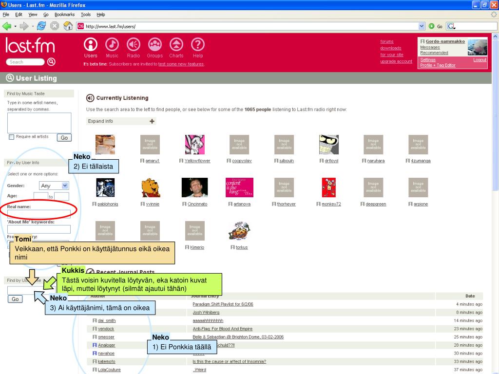Toggle Require all artists checkbox
This screenshot has height=374, width=499.
point(12,137)
